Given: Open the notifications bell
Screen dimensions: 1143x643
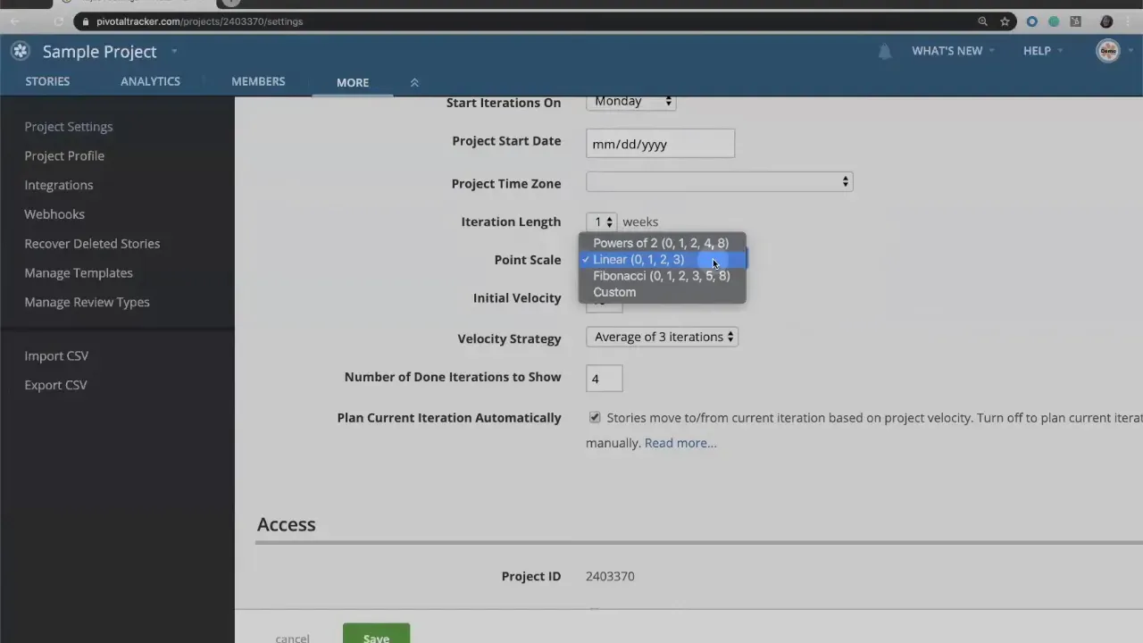Looking at the screenshot, I should click(x=884, y=52).
